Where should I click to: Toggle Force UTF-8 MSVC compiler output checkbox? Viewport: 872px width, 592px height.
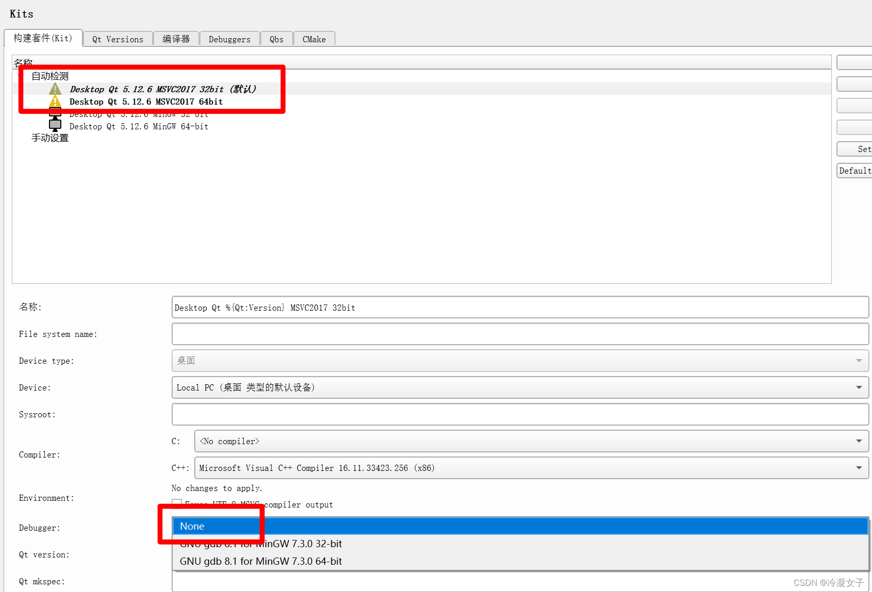tap(177, 503)
